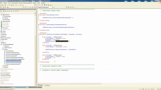Select Команды tree item
This screenshot has width=161, height=90.
click(6, 66)
